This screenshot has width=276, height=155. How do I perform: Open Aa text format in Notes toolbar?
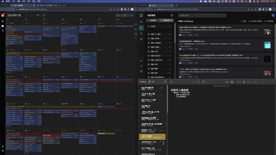point(194,82)
